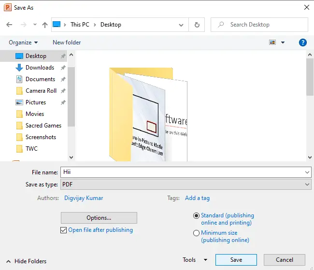Expand the File name dropdown arrow
This screenshot has width=314, height=270.
click(307, 172)
